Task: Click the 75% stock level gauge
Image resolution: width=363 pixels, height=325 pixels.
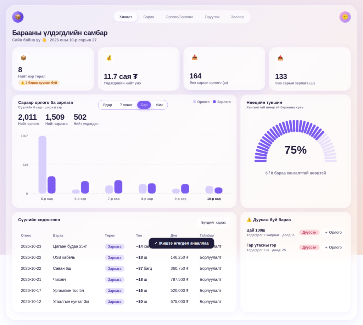Action: (x=295, y=141)
